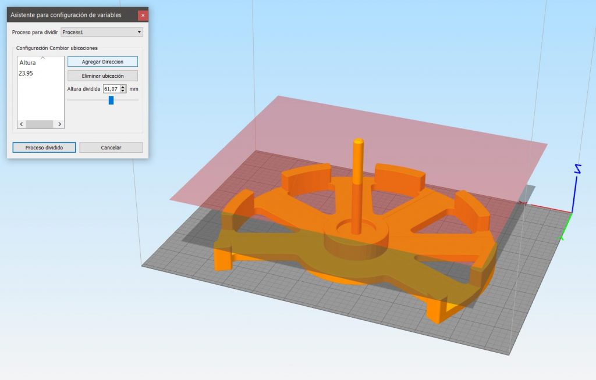Click the Eliminar ubicación button
Screen dimensions: 596x380
coord(103,76)
